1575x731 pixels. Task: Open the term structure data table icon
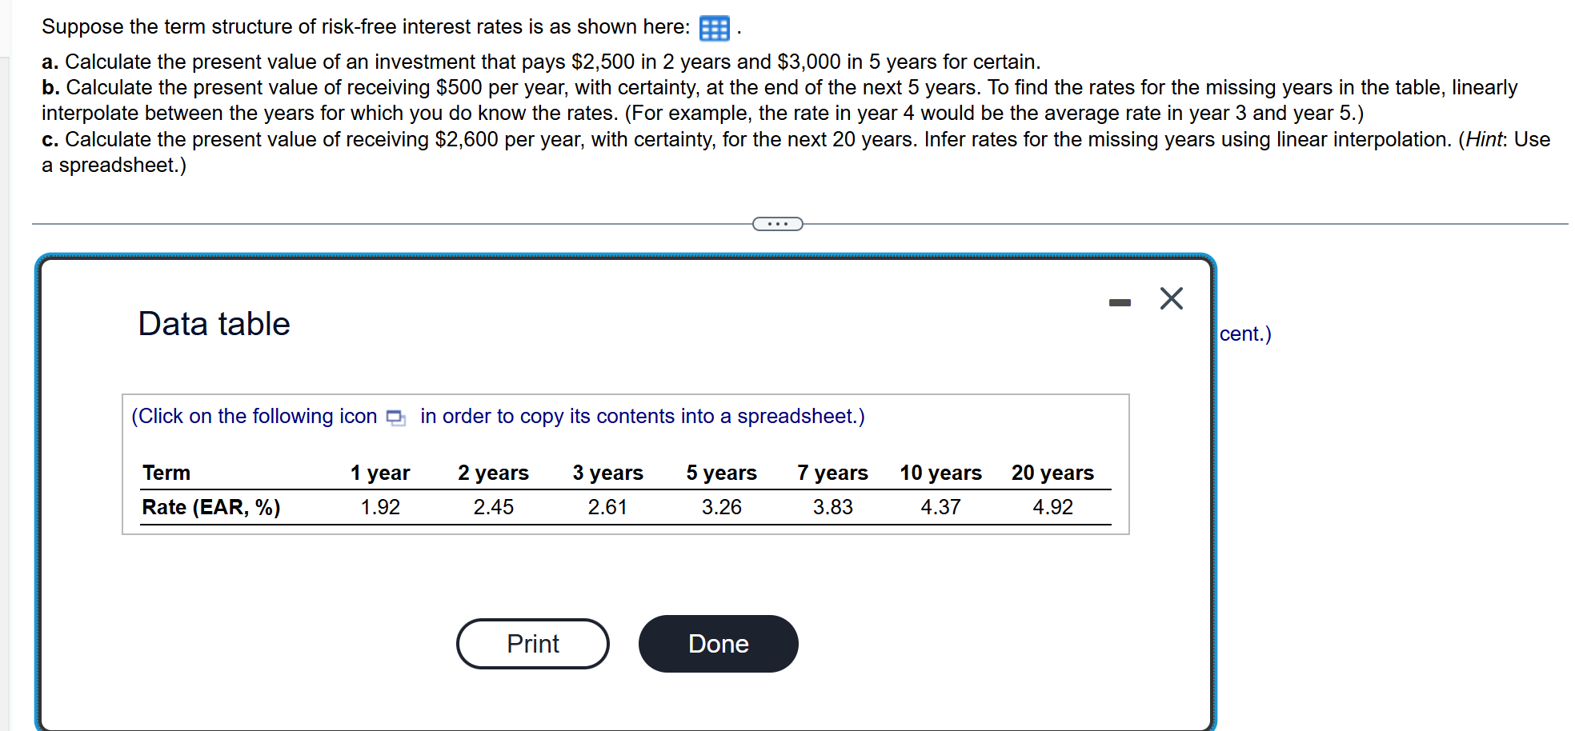pos(713,27)
